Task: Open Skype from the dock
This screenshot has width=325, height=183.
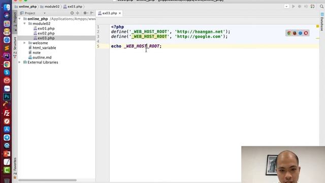Action: pyautogui.click(x=7, y=72)
